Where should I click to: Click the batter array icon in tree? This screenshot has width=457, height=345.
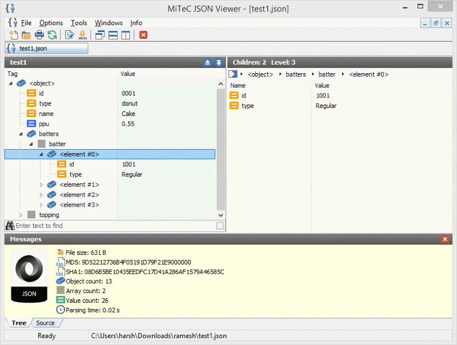tap(42, 143)
